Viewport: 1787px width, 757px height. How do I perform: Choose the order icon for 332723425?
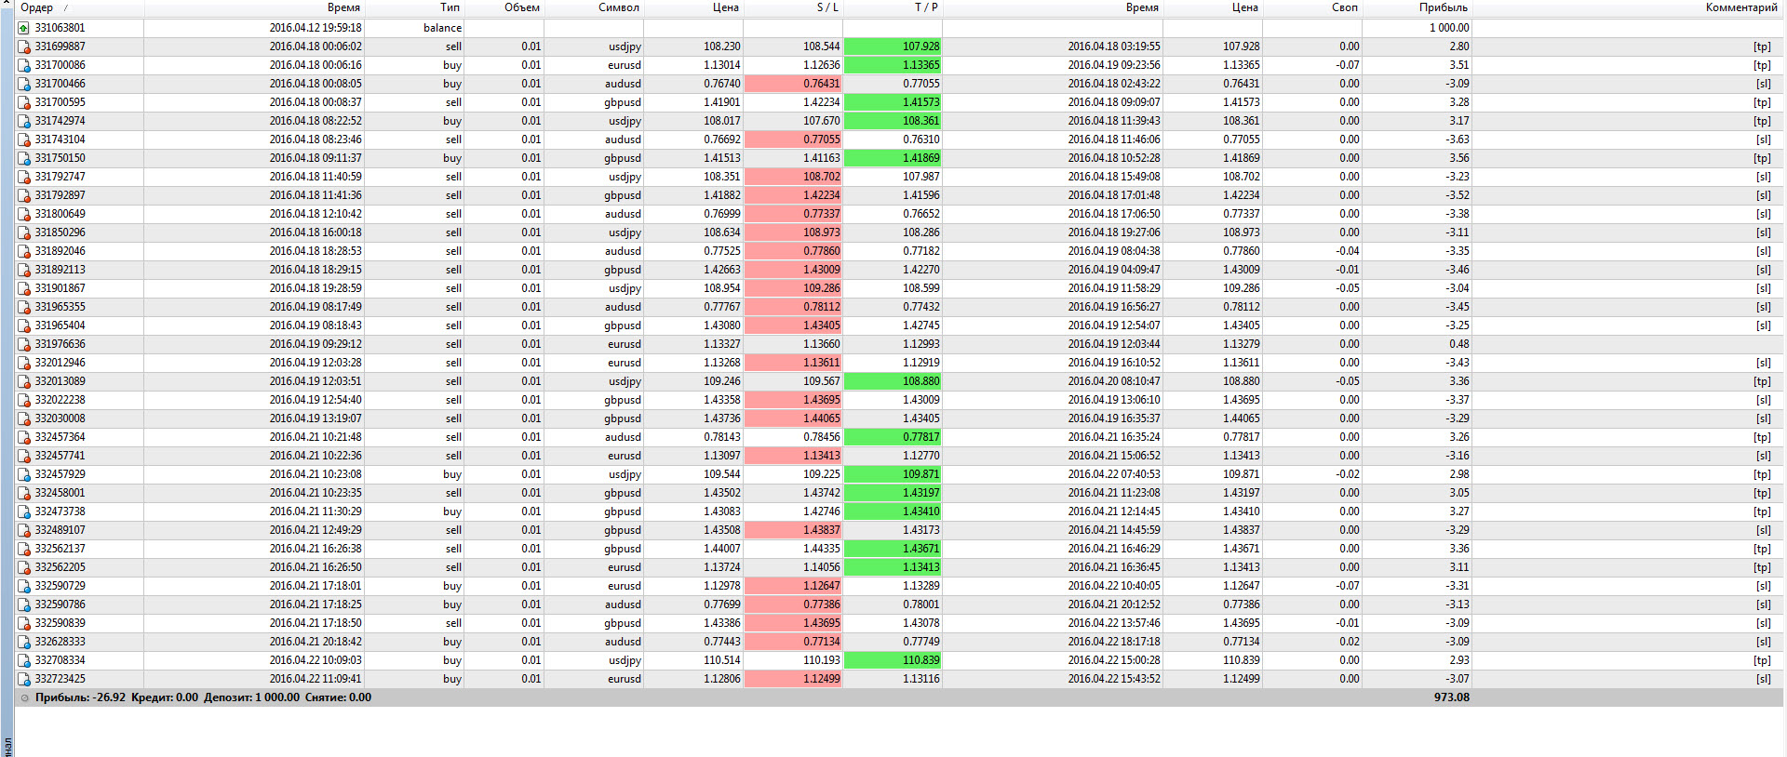[24, 679]
